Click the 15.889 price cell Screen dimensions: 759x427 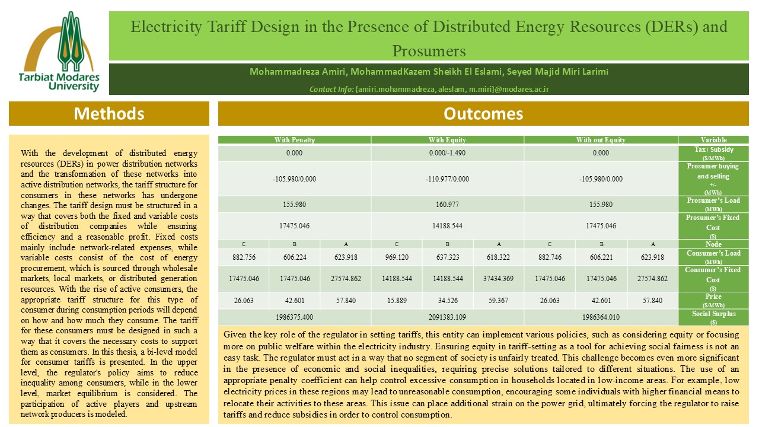(397, 301)
